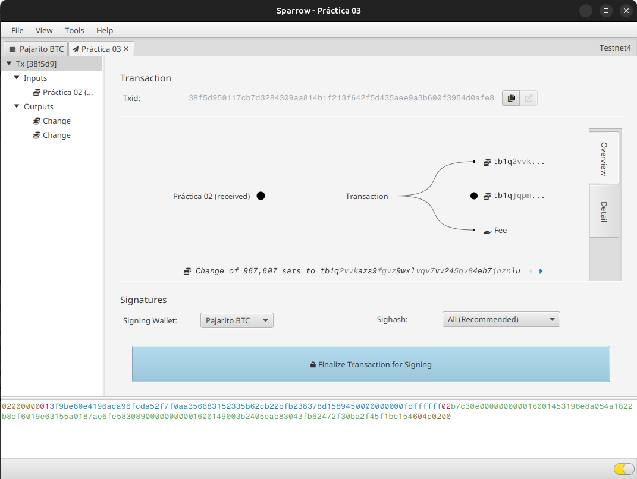Screen dimensions: 637x479
Task: Click the raw transaction hex area
Action: (319, 428)
